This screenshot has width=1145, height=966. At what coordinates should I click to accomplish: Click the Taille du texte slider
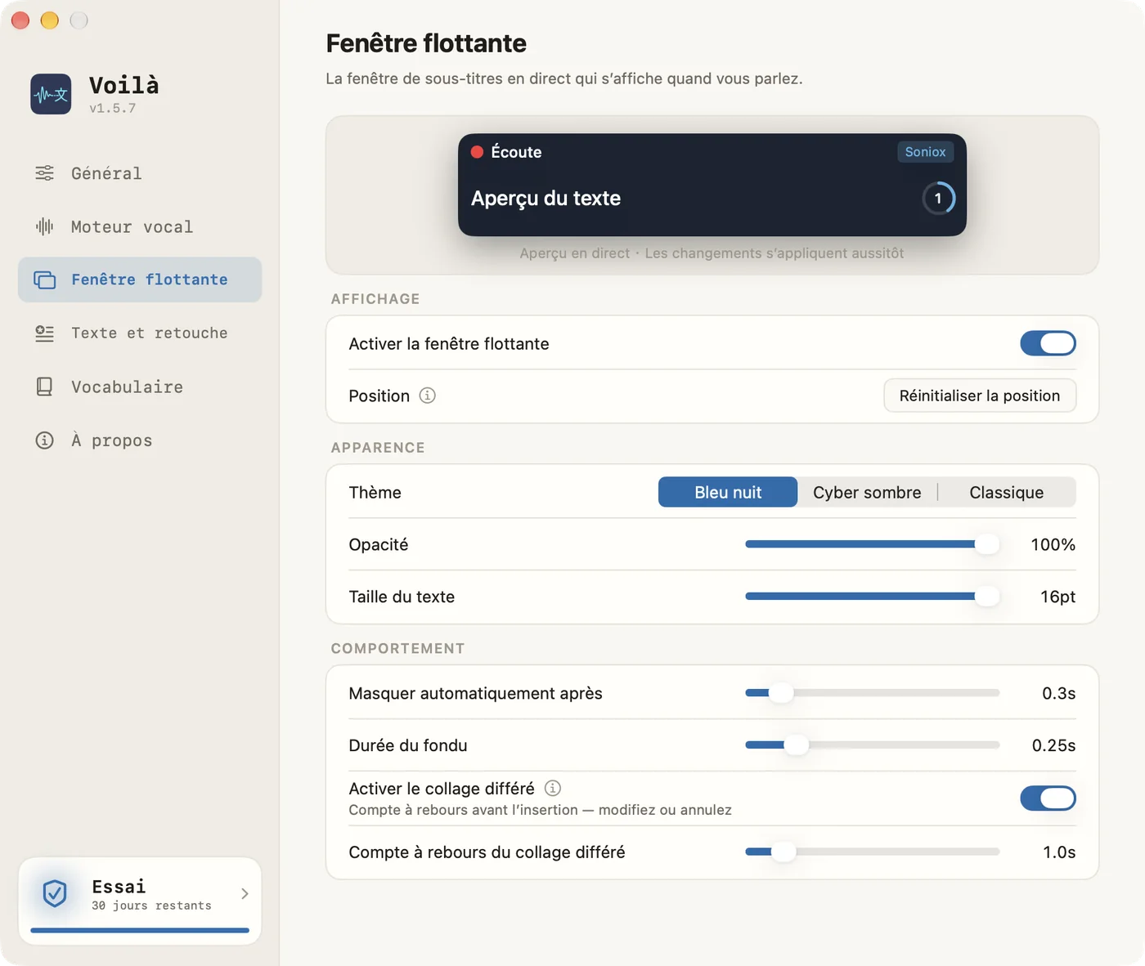point(873,597)
